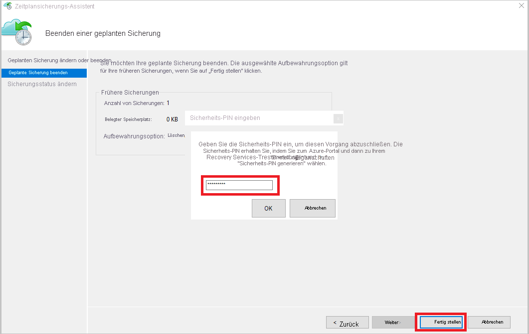Click the 0 KB storage value
The width and height of the screenshot is (529, 334).
click(x=172, y=119)
